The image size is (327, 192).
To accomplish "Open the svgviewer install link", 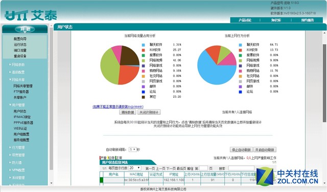I will [118, 107].
